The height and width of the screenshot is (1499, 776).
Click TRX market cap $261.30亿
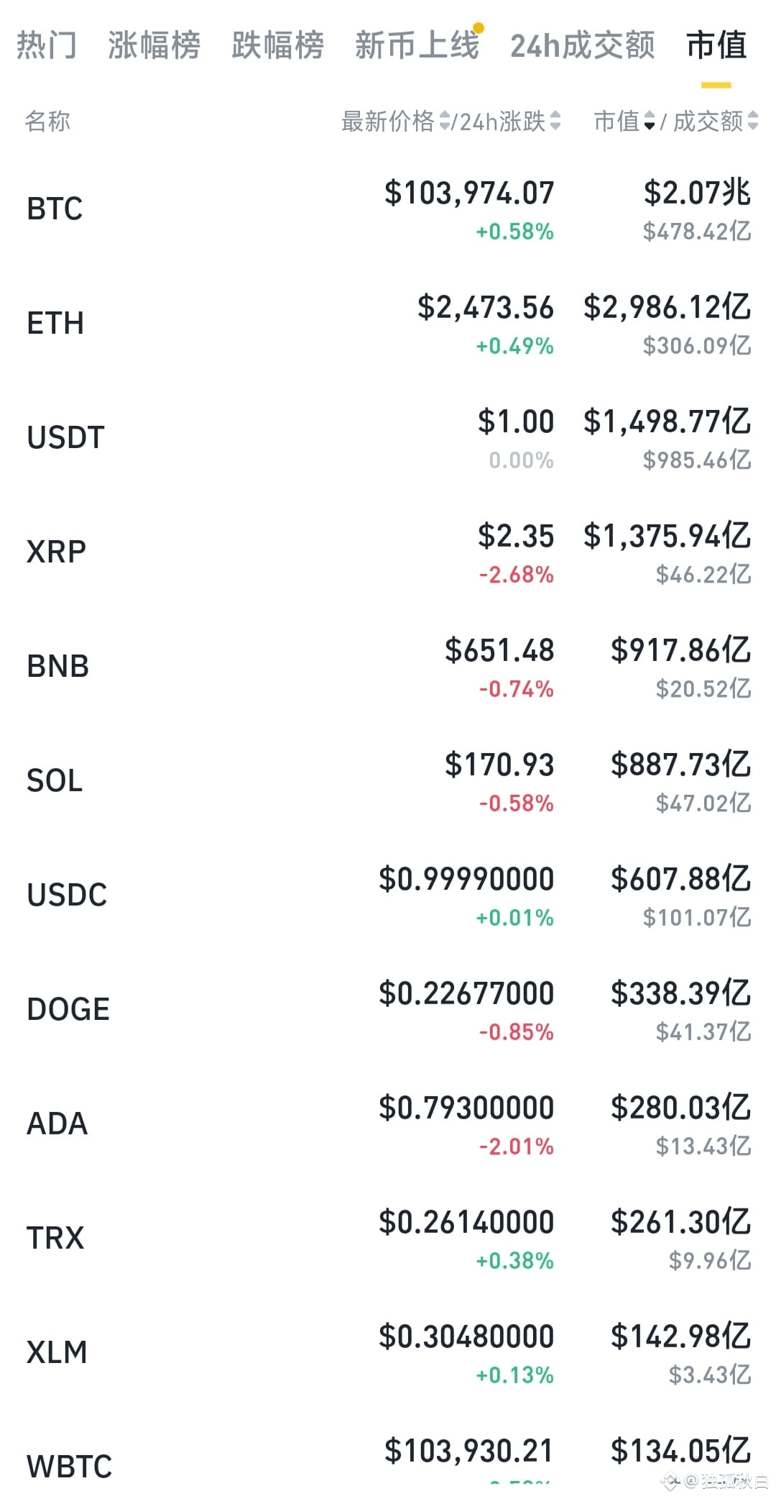pyautogui.click(x=680, y=1222)
